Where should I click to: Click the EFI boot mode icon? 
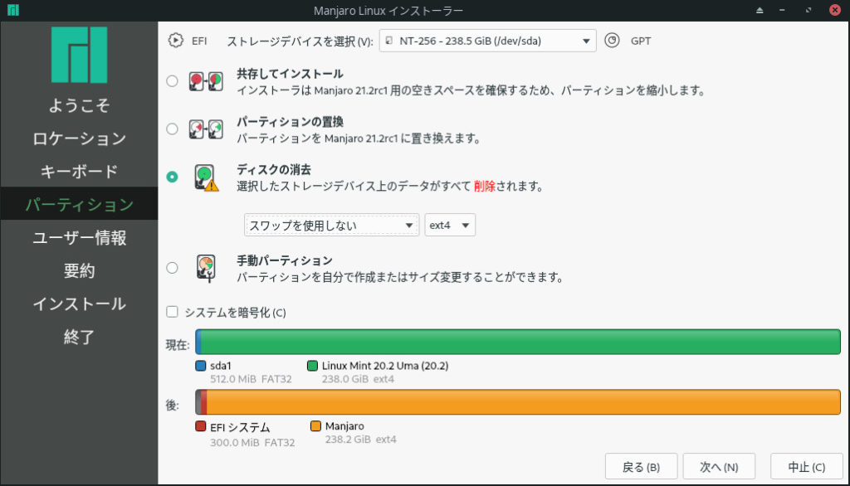pyautogui.click(x=175, y=40)
